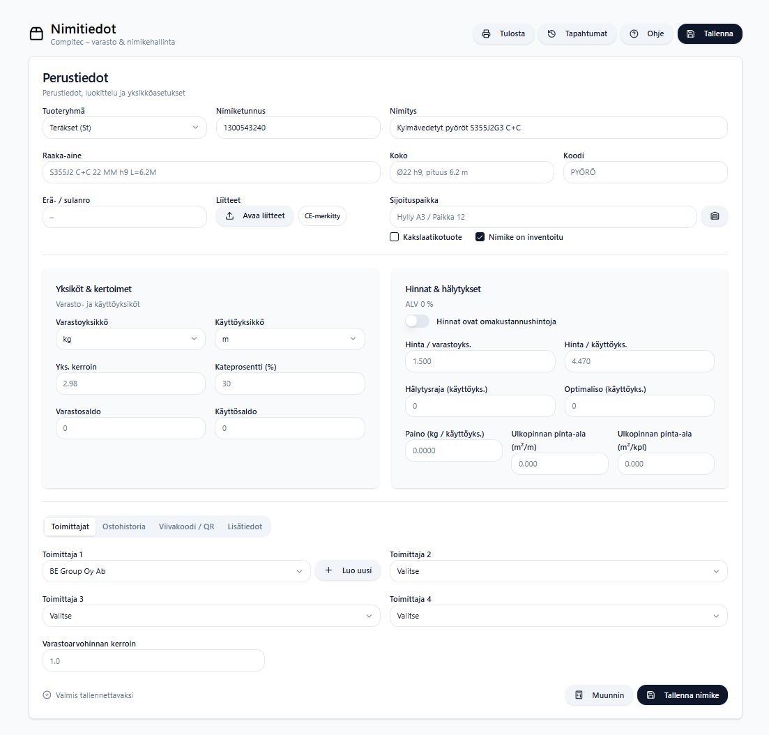Switch to the Ostohistoria tab
769x735 pixels.
124,526
